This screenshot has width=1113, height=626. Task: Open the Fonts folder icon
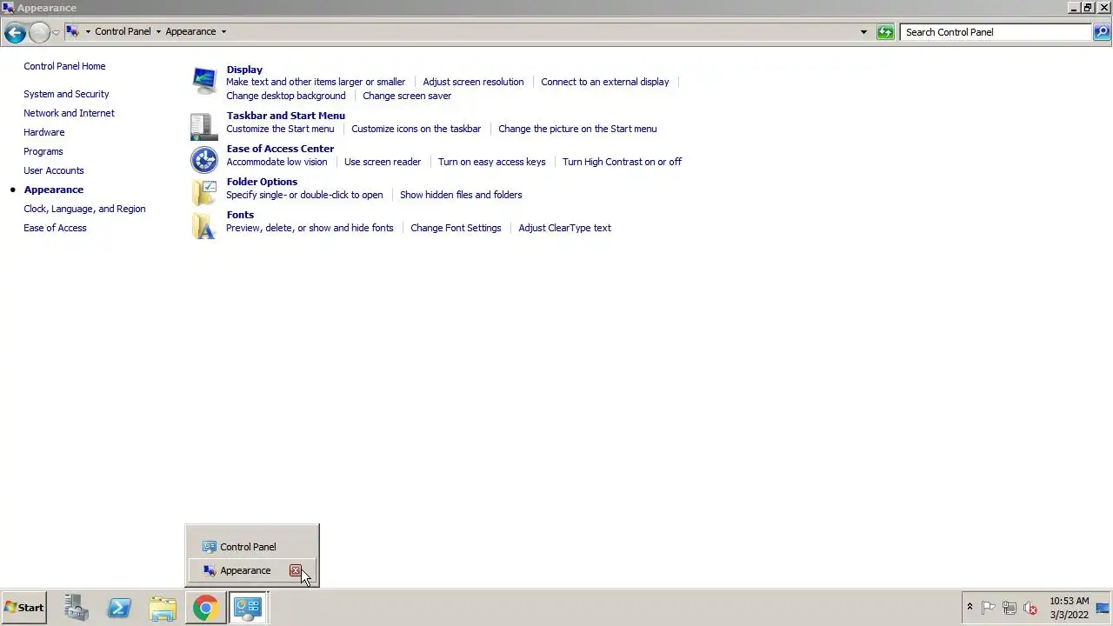tap(204, 226)
